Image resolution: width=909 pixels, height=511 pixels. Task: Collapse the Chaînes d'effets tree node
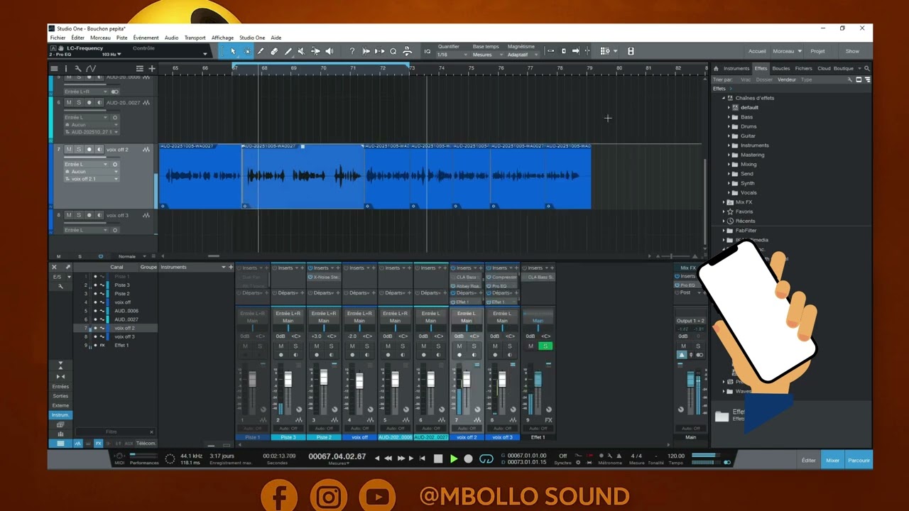723,98
